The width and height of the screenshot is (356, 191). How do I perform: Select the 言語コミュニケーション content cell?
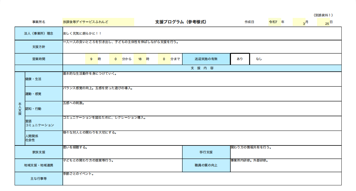[202, 124]
